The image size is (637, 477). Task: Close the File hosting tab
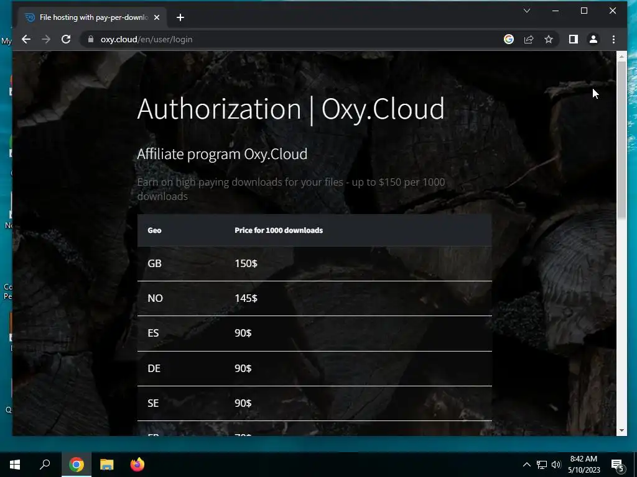coord(157,17)
